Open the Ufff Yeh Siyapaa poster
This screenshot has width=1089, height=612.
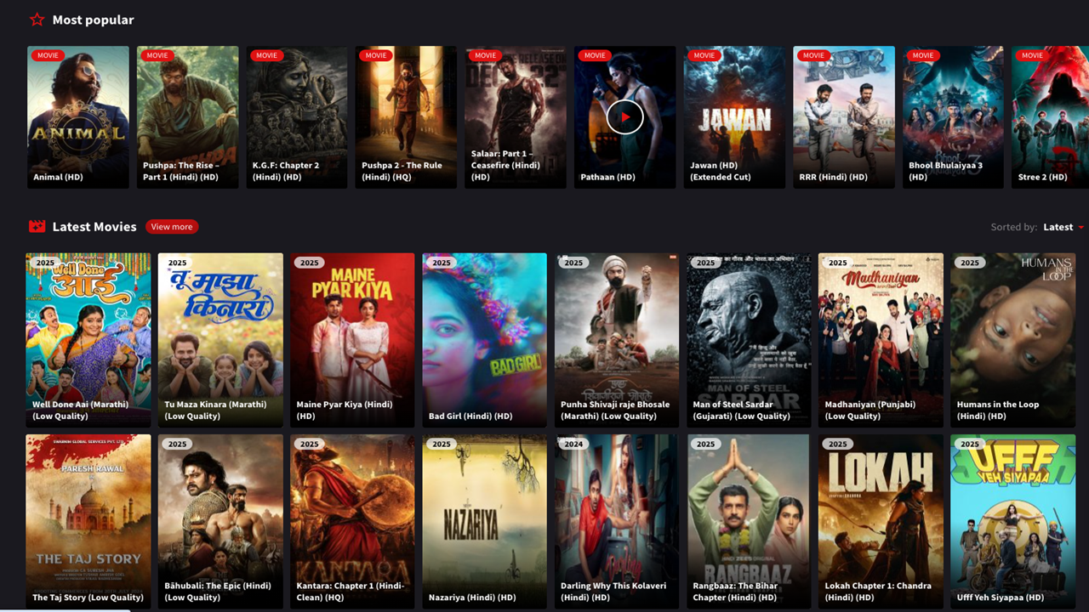click(1012, 522)
